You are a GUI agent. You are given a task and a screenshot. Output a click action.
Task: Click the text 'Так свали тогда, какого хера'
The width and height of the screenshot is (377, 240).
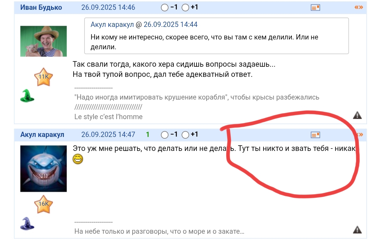123,65
